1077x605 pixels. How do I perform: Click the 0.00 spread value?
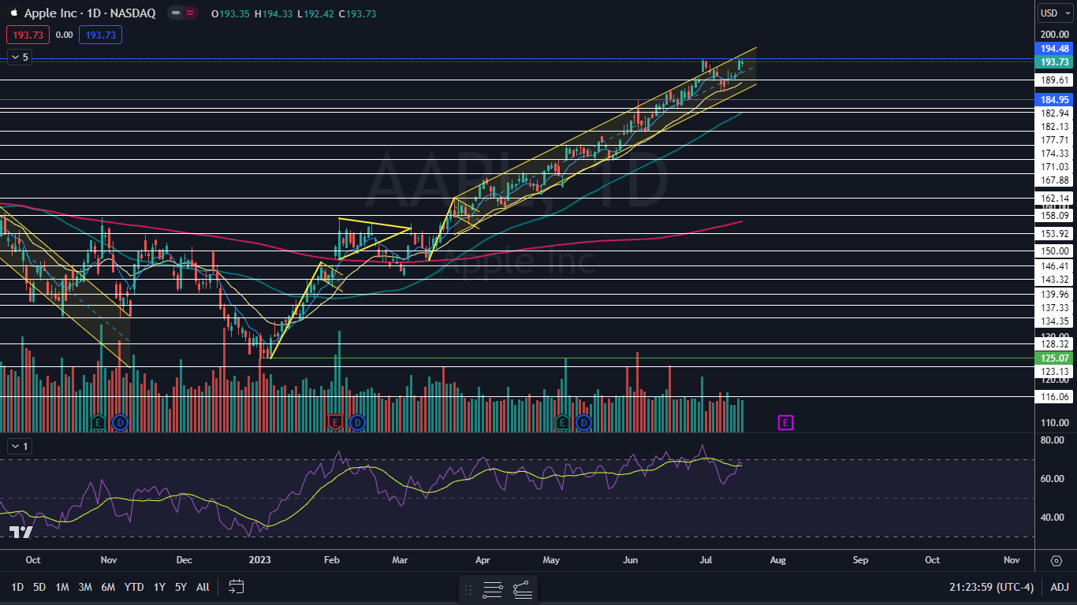65,35
